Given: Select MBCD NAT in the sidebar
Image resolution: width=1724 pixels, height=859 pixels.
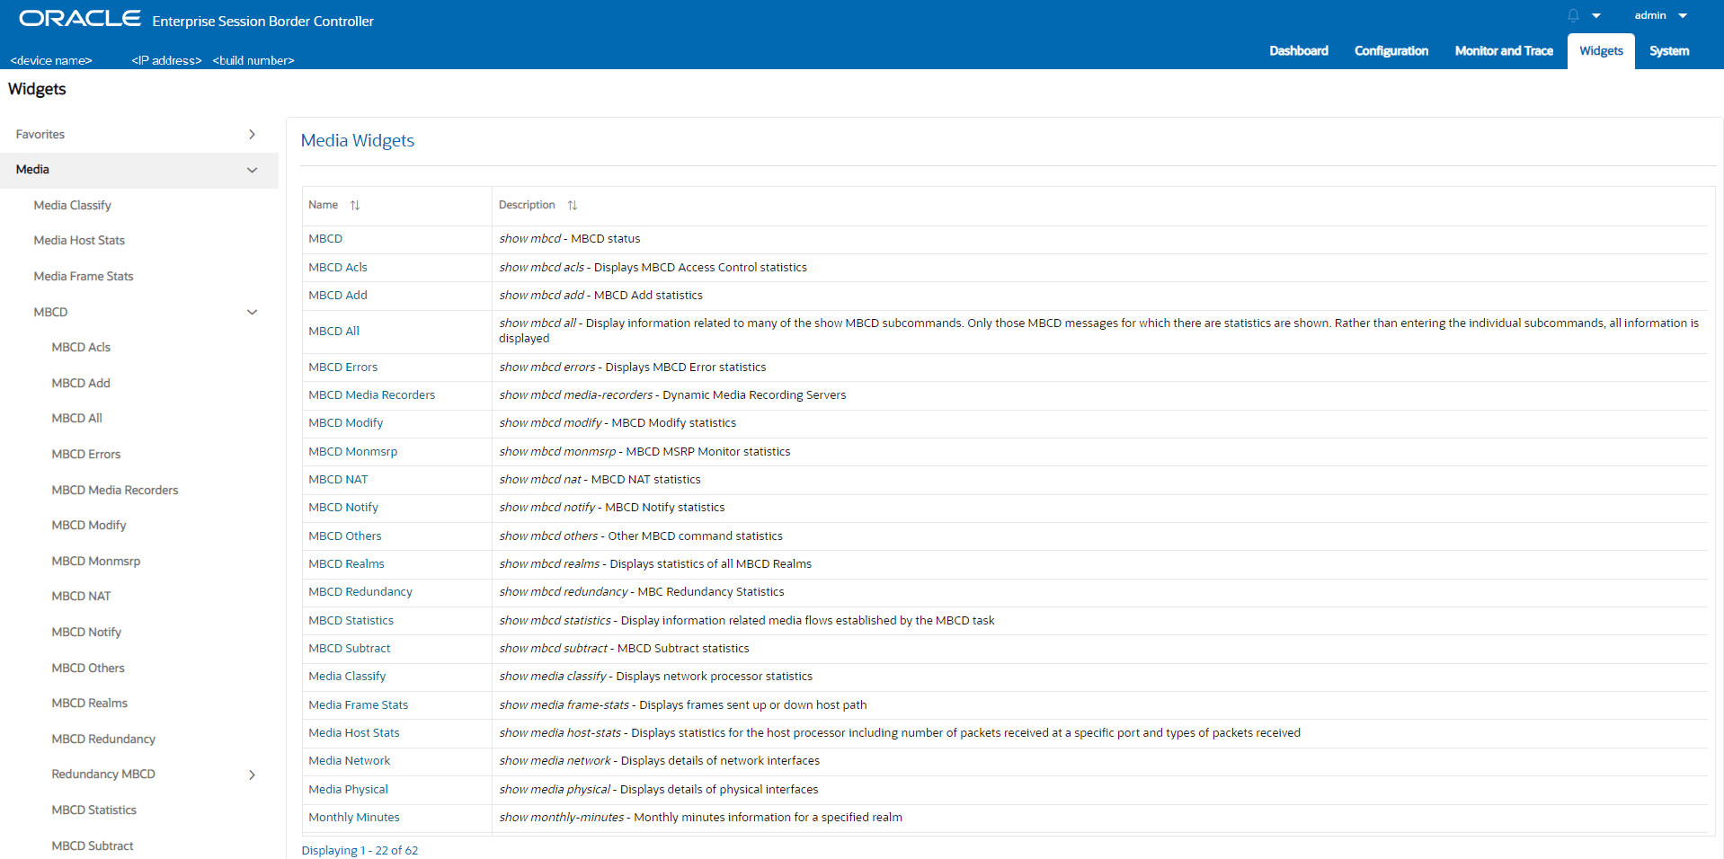Looking at the screenshot, I should click(x=82, y=596).
